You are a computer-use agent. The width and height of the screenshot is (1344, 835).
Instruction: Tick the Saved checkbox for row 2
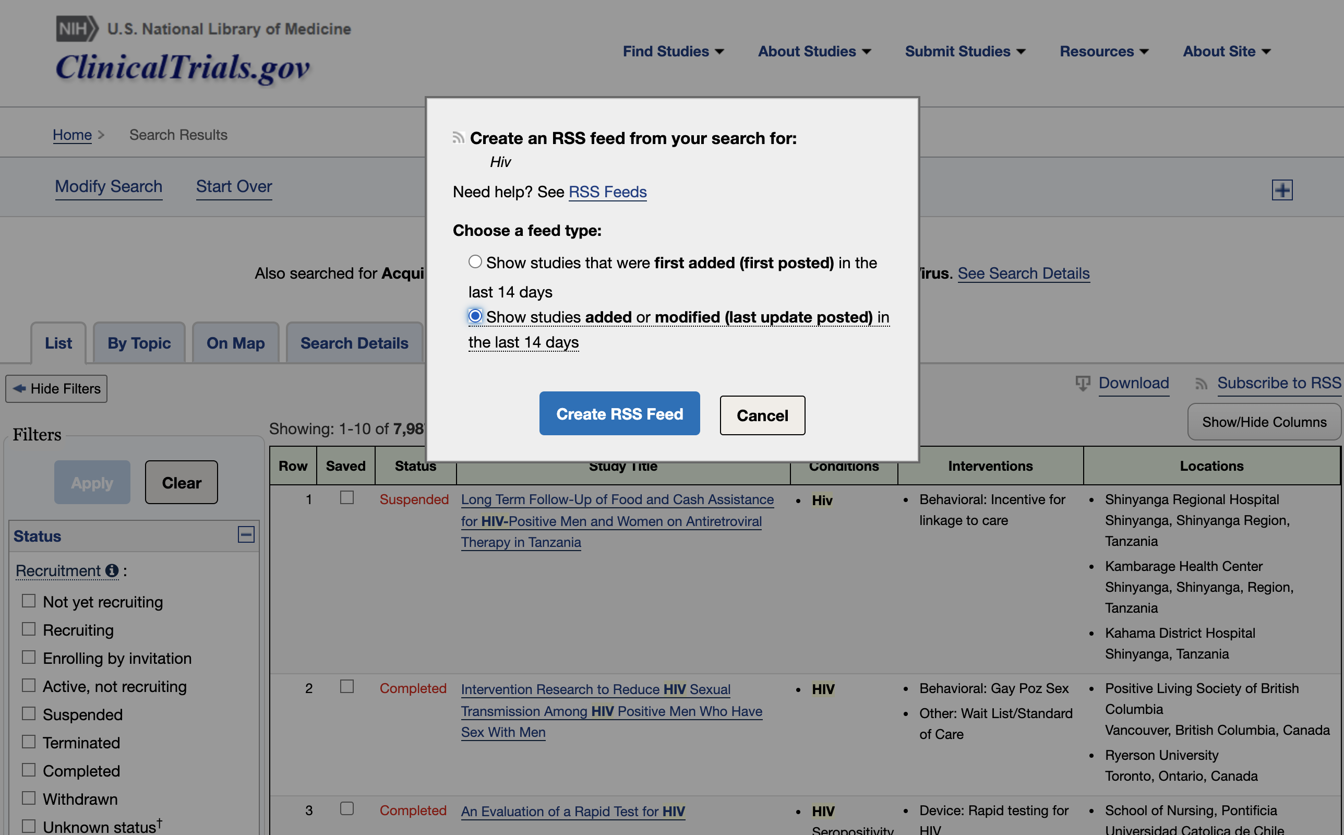pyautogui.click(x=346, y=686)
